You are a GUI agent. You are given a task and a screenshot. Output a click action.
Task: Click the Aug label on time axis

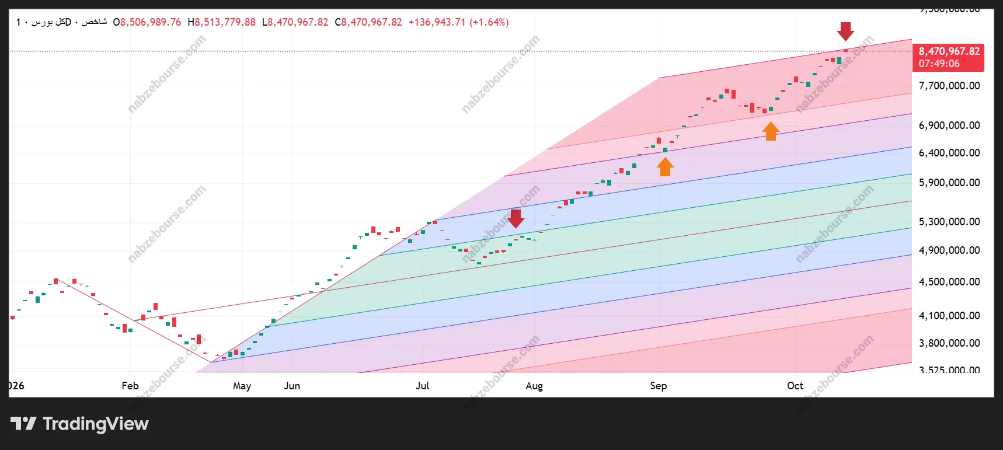click(534, 386)
